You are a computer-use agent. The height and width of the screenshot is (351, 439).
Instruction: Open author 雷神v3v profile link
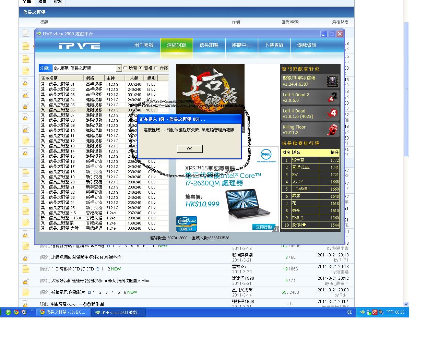(x=239, y=267)
